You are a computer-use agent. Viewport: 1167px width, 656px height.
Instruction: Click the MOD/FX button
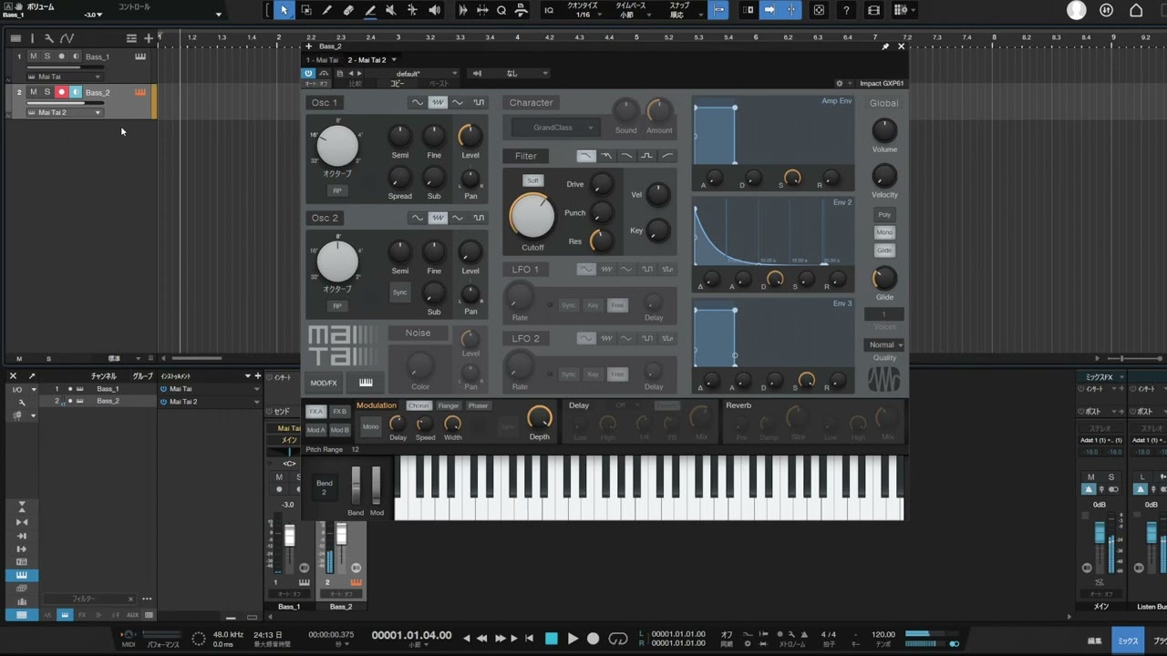[x=323, y=383]
